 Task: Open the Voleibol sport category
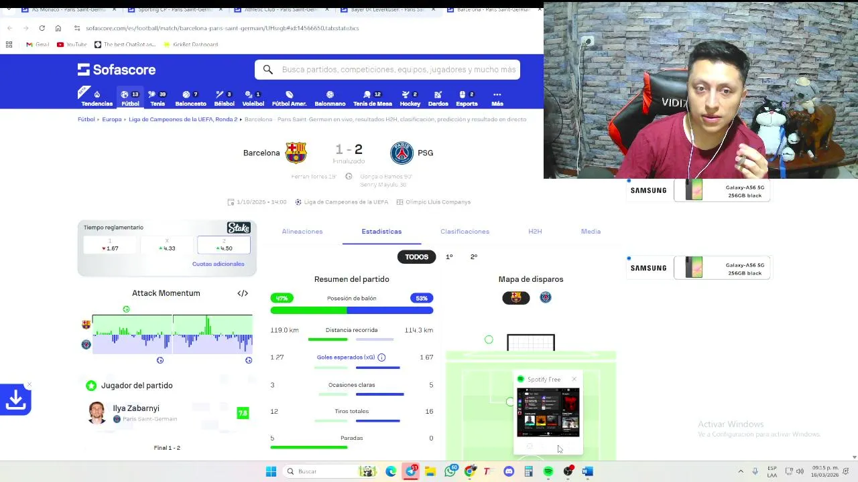tap(253, 98)
